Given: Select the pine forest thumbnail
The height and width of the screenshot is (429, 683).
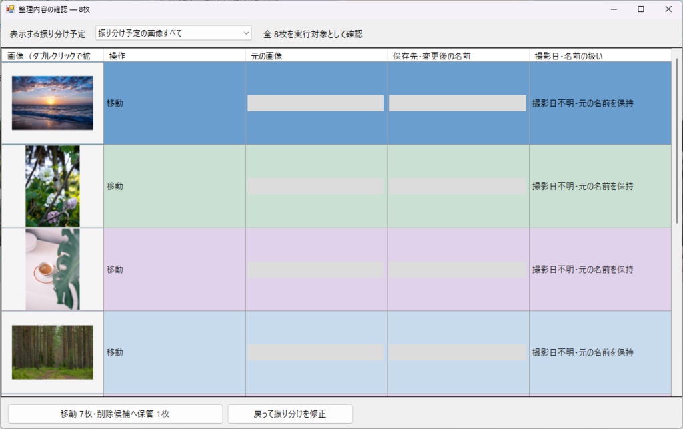Looking at the screenshot, I should 52,352.
